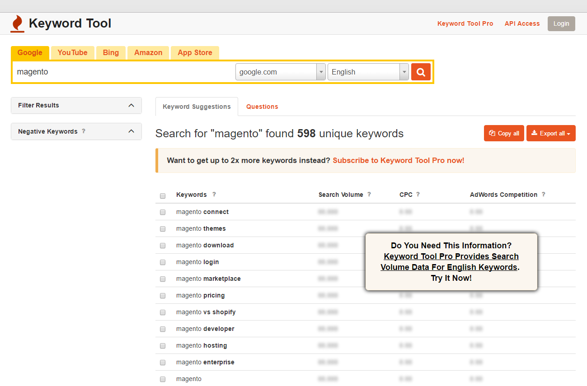Click the Keyword Tool site title
The image size is (587, 386).
70,23
